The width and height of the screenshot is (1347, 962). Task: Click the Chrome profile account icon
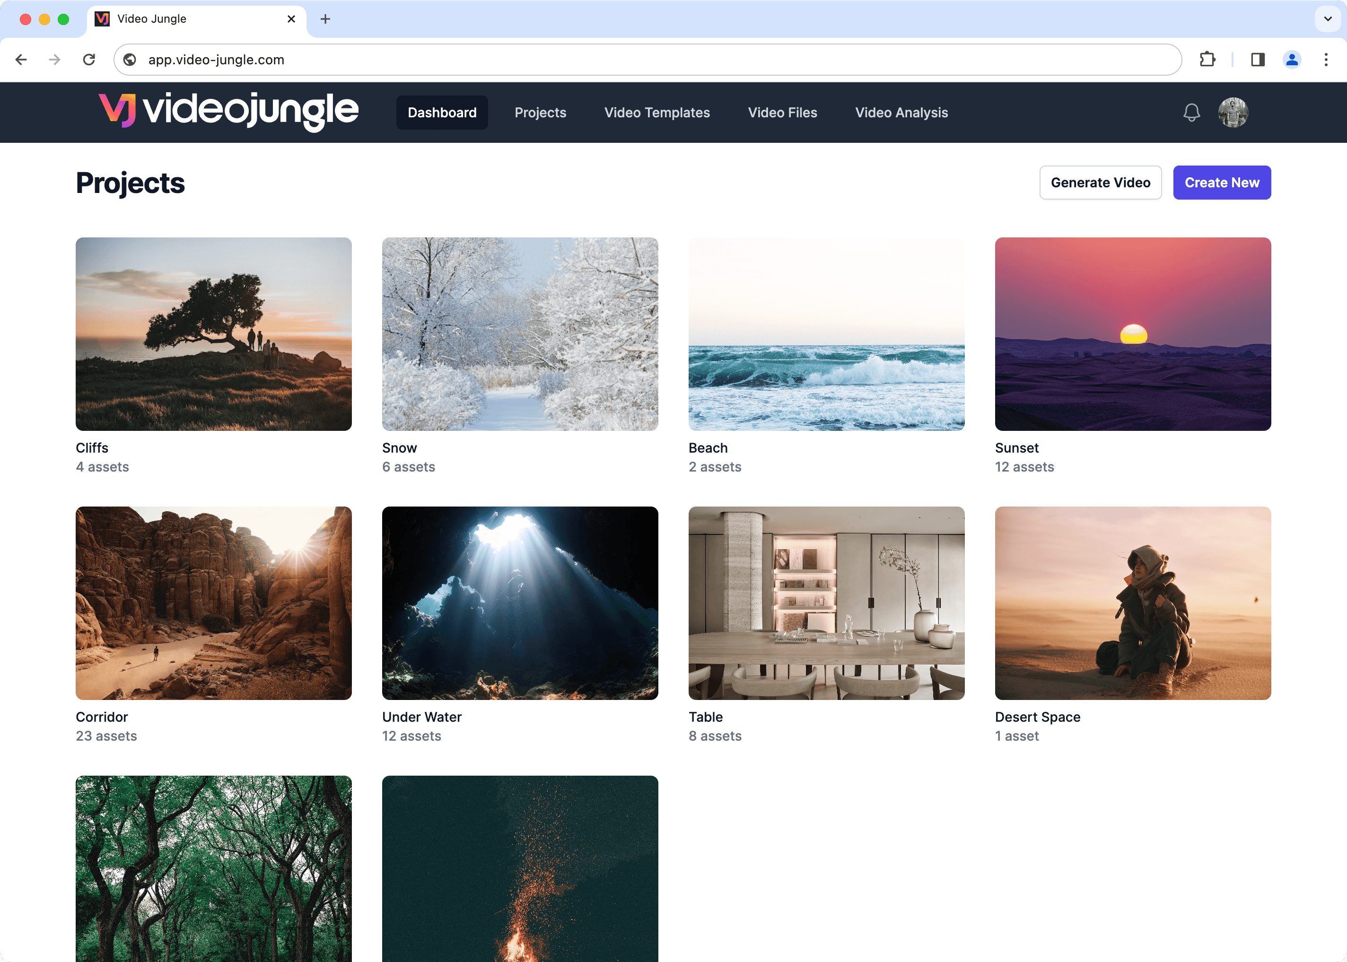pyautogui.click(x=1291, y=59)
